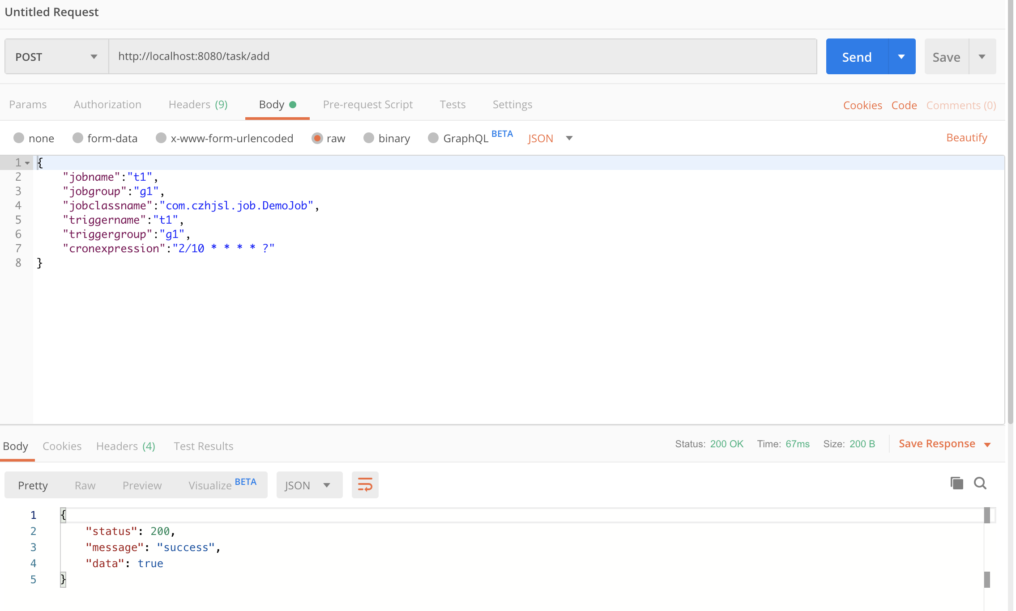Select the none body type option

click(19, 138)
